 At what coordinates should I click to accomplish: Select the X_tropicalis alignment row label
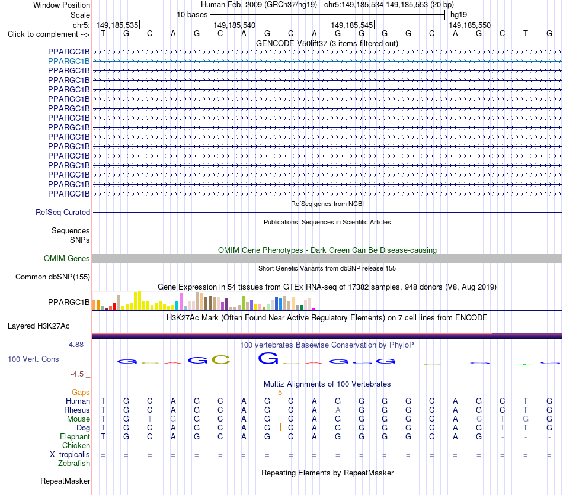(x=70, y=455)
